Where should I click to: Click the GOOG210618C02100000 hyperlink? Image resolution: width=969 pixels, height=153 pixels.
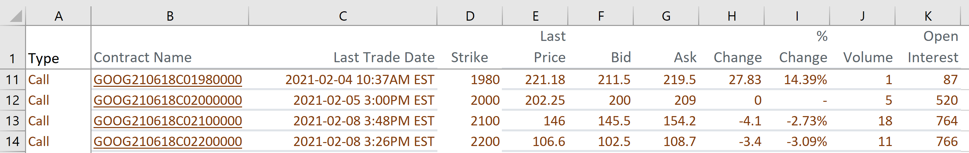tap(167, 121)
